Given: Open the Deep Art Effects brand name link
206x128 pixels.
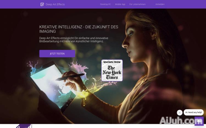Looking at the screenshot, I should [55, 4].
